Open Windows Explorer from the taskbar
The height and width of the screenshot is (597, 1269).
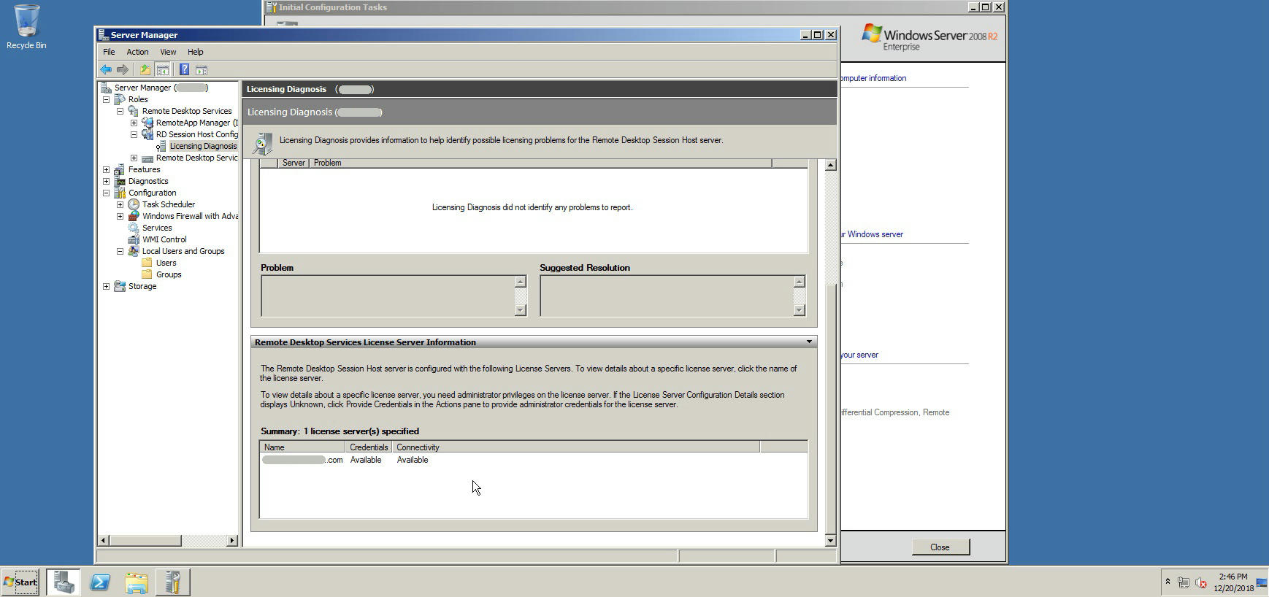[137, 582]
